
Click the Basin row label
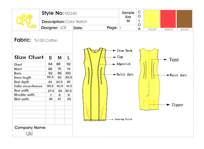(18, 73)
